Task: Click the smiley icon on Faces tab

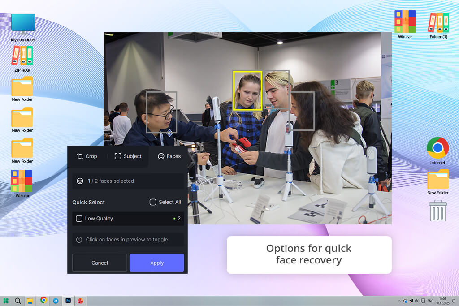Action: click(161, 156)
